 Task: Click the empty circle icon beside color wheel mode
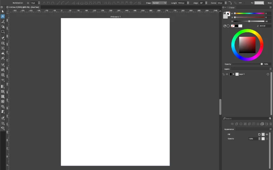coord(228,26)
